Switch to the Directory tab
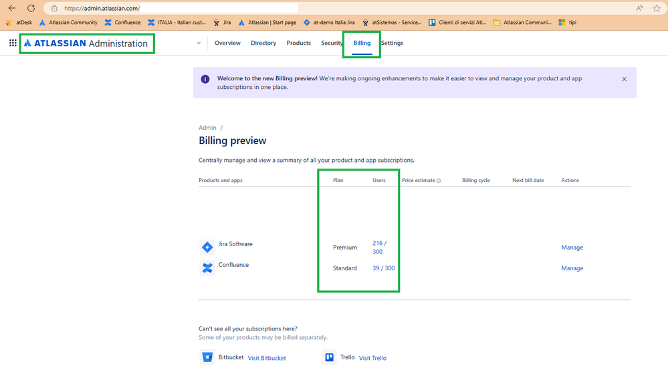 (x=263, y=43)
